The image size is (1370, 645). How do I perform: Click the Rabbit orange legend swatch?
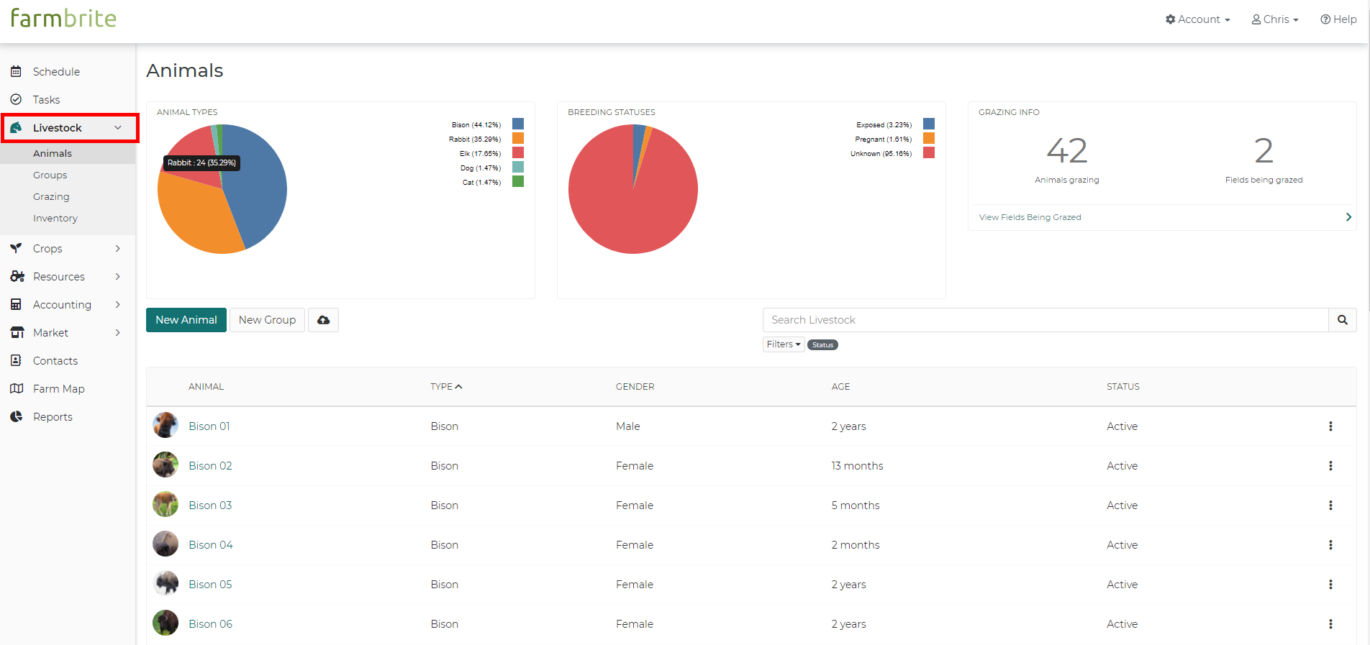pyautogui.click(x=518, y=138)
